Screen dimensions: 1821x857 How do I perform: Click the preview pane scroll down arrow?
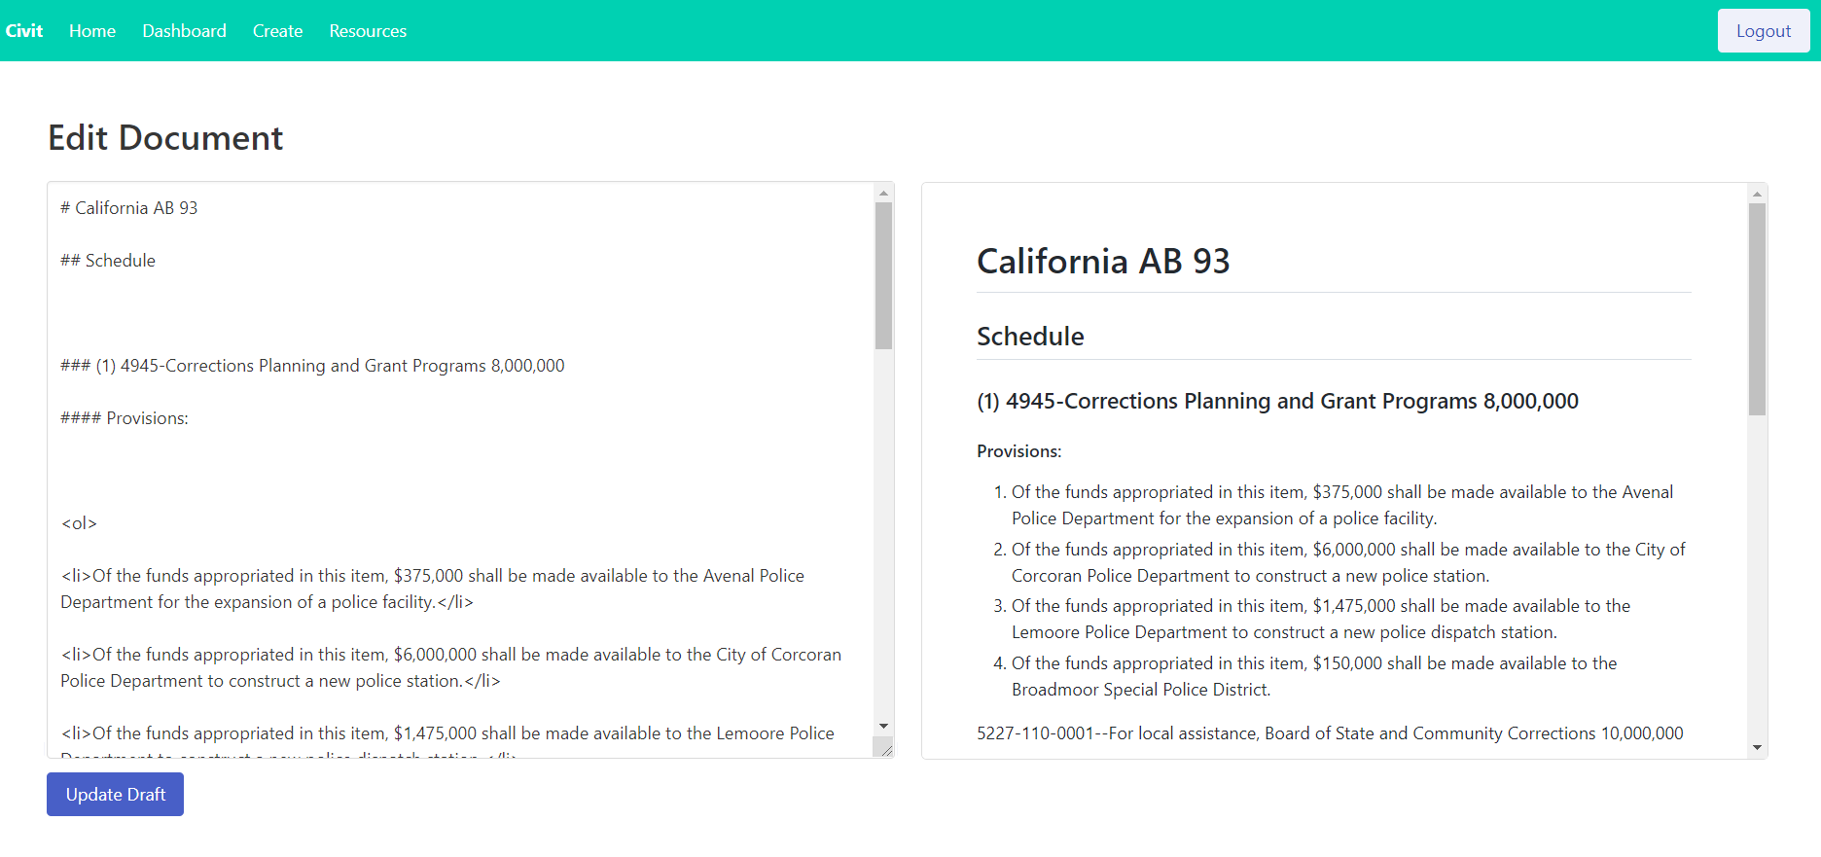[1757, 747]
